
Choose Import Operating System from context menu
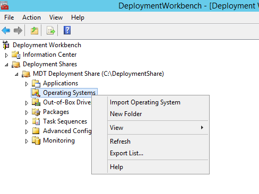145,102
